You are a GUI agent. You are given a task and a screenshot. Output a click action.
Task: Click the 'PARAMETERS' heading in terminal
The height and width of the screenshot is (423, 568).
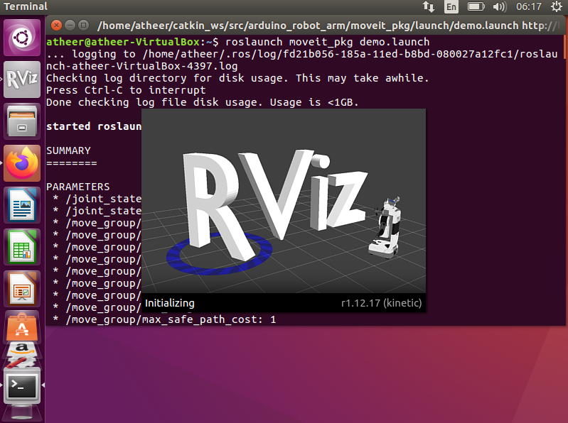78,187
